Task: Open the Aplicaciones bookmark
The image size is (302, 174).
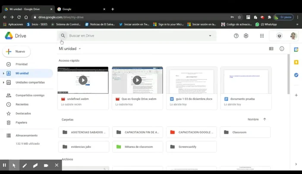Action: [x=13, y=25]
